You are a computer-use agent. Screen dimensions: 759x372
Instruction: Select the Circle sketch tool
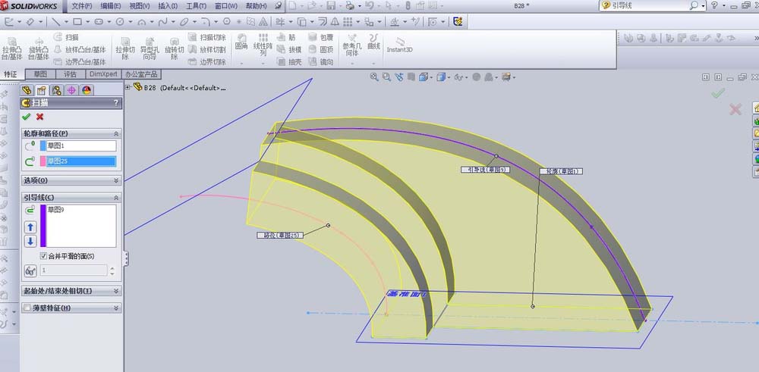tap(120, 22)
